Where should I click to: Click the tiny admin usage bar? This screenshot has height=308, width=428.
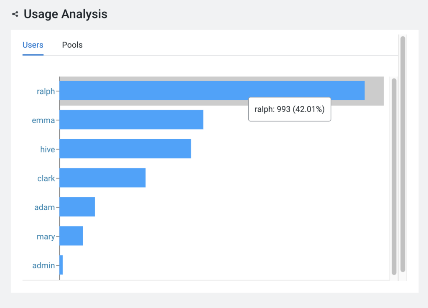point(61,265)
